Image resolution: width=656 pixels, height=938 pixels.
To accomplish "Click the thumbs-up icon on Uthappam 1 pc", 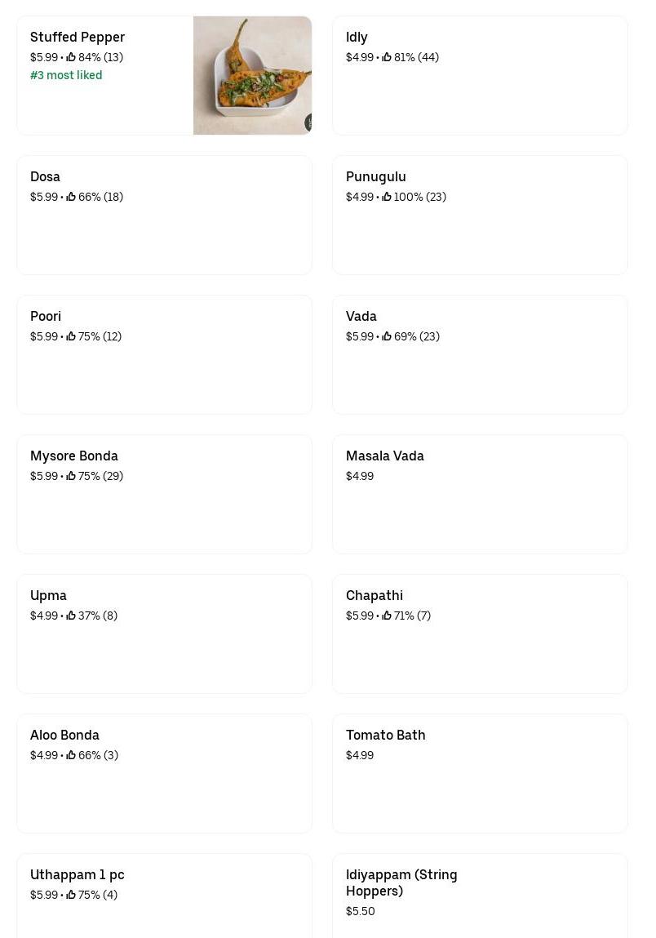I will [x=71, y=895].
